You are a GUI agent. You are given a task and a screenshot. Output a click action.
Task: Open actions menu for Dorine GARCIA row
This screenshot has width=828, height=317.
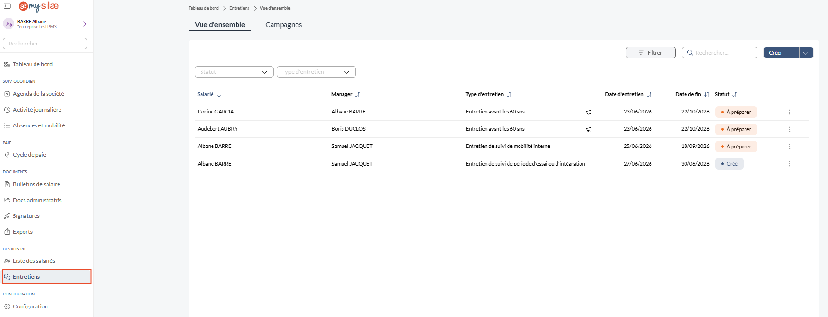coord(790,112)
